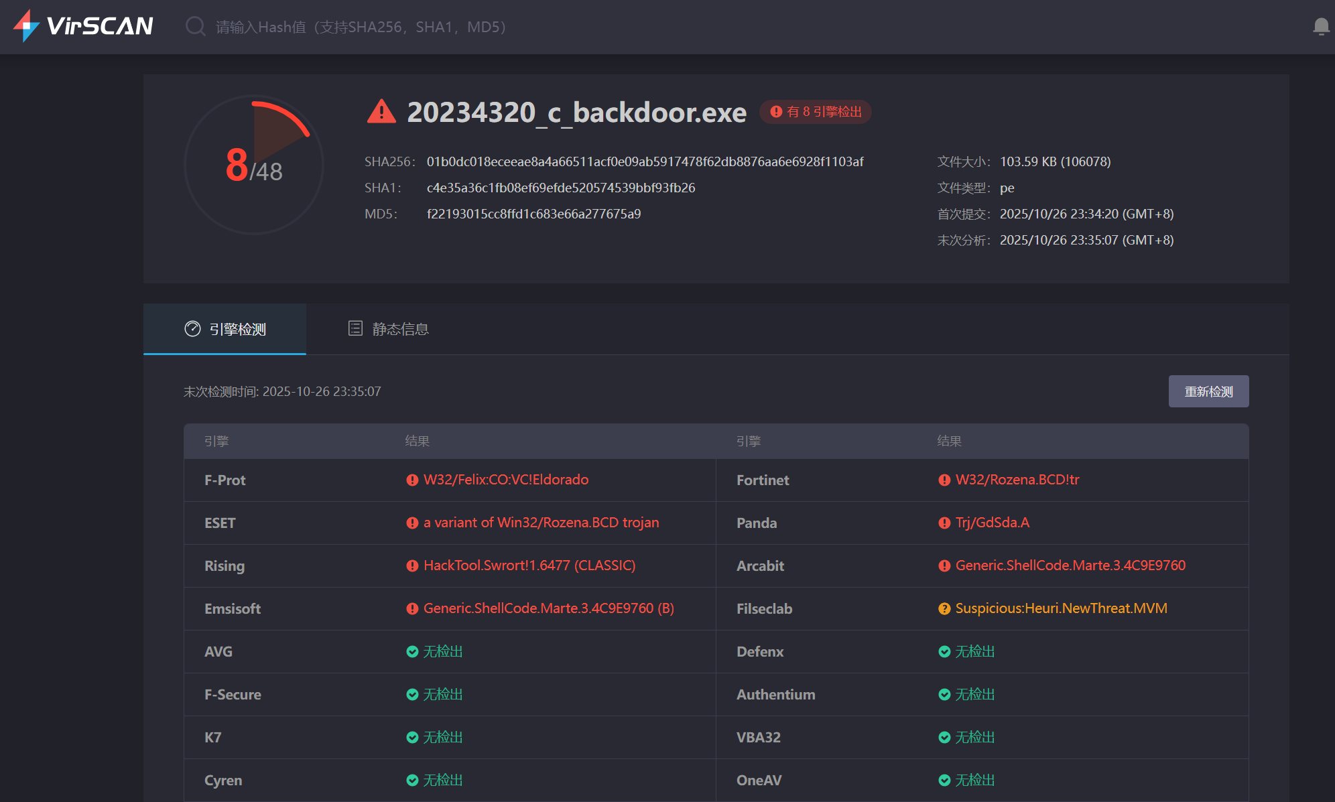The width and height of the screenshot is (1335, 802).
Task: Open the 静态信息 tab
Action: 389,329
